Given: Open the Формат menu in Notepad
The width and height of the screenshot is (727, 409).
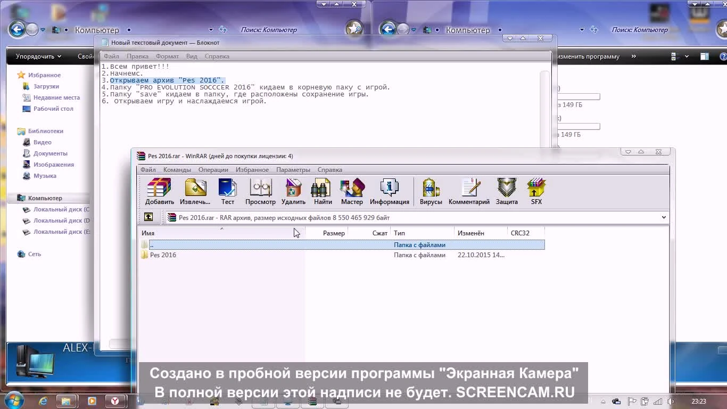Looking at the screenshot, I should pos(167,56).
